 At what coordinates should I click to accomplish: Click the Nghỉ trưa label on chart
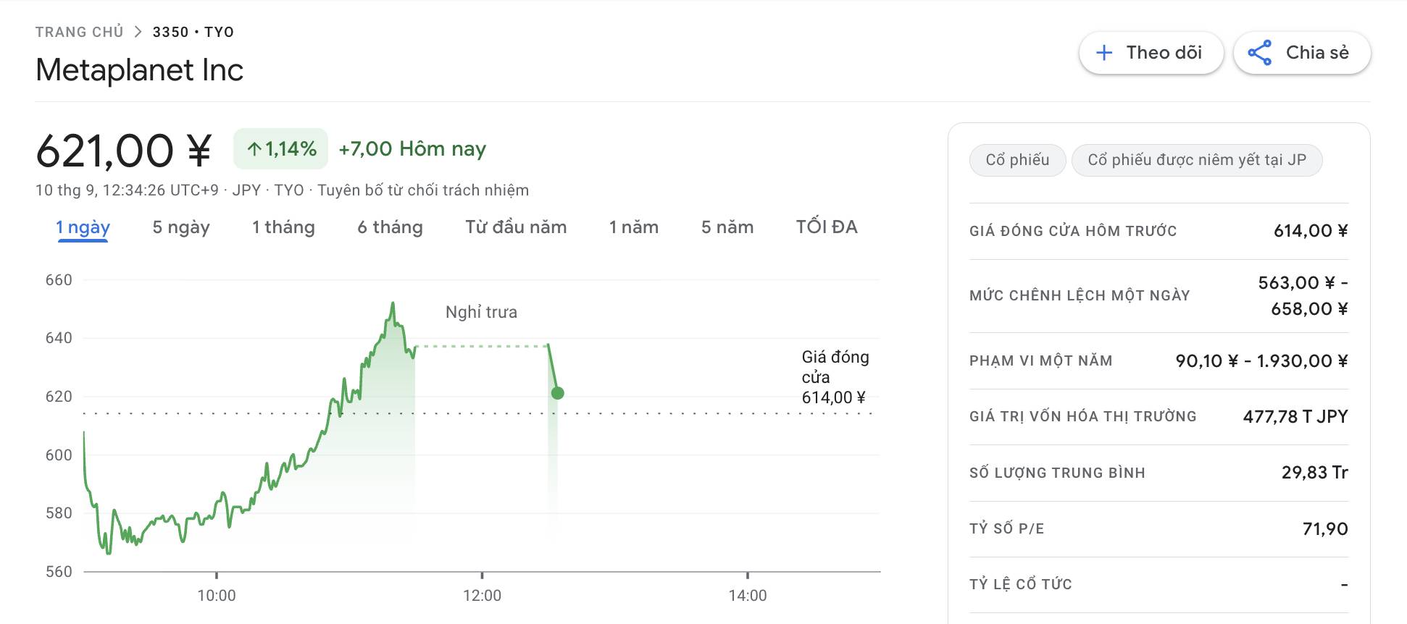[x=481, y=312]
